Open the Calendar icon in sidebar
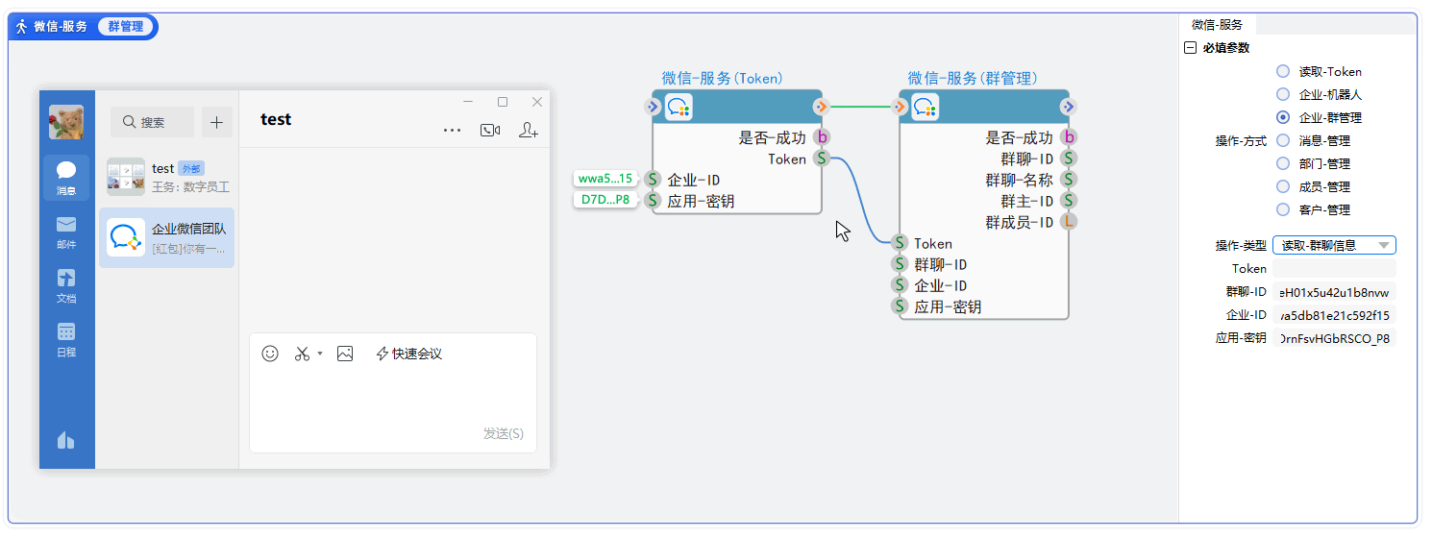 click(x=66, y=338)
